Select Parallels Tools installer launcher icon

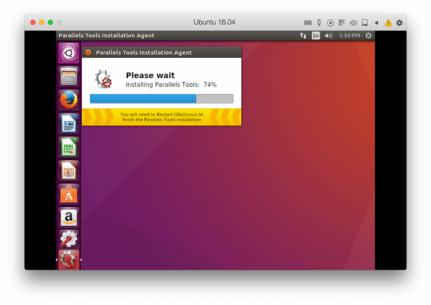pyautogui.click(x=69, y=260)
